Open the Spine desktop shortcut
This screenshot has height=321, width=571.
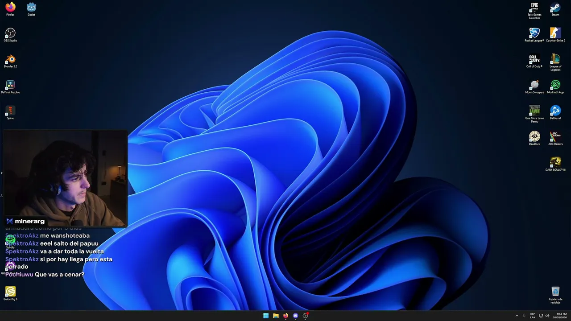pos(10,112)
